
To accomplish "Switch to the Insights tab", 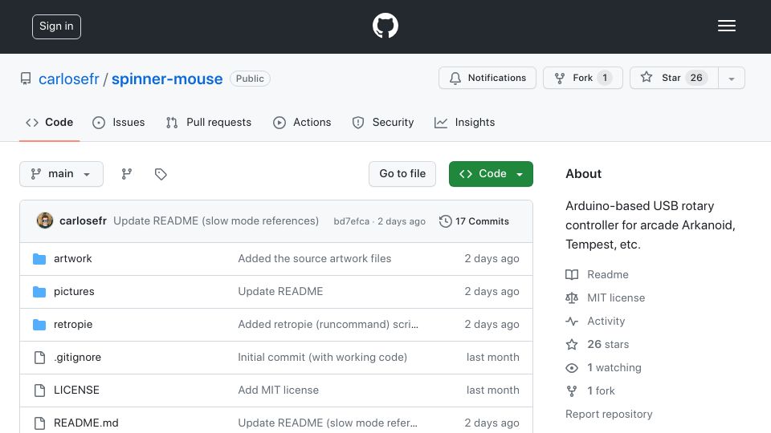I will (x=465, y=122).
